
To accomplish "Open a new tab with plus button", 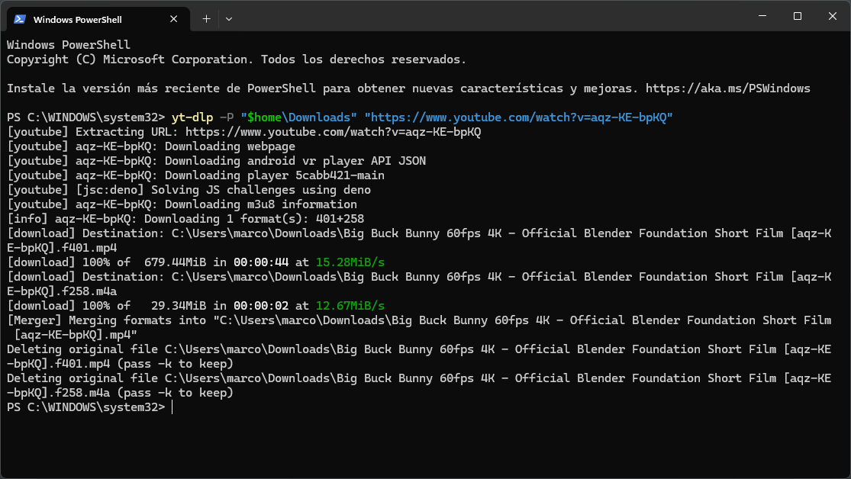I will 206,19.
